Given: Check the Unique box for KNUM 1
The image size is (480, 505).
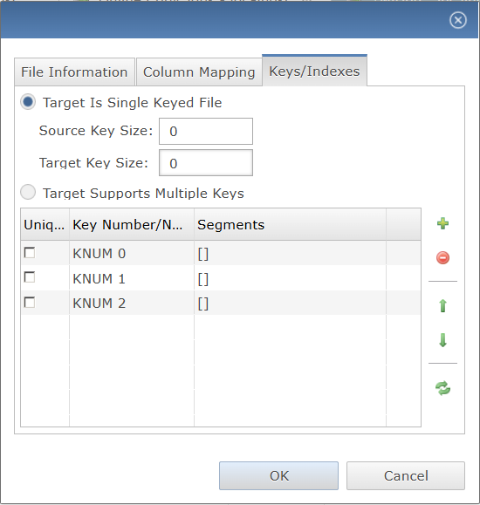Looking at the screenshot, I should click(30, 277).
